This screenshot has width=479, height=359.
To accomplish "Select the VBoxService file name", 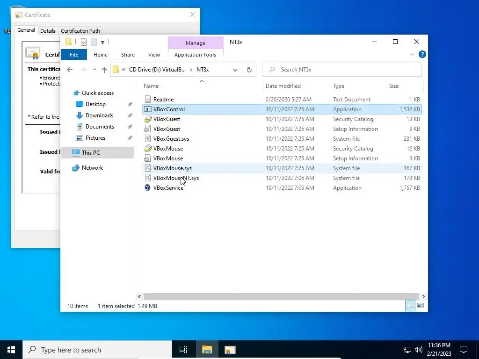I will (x=168, y=188).
